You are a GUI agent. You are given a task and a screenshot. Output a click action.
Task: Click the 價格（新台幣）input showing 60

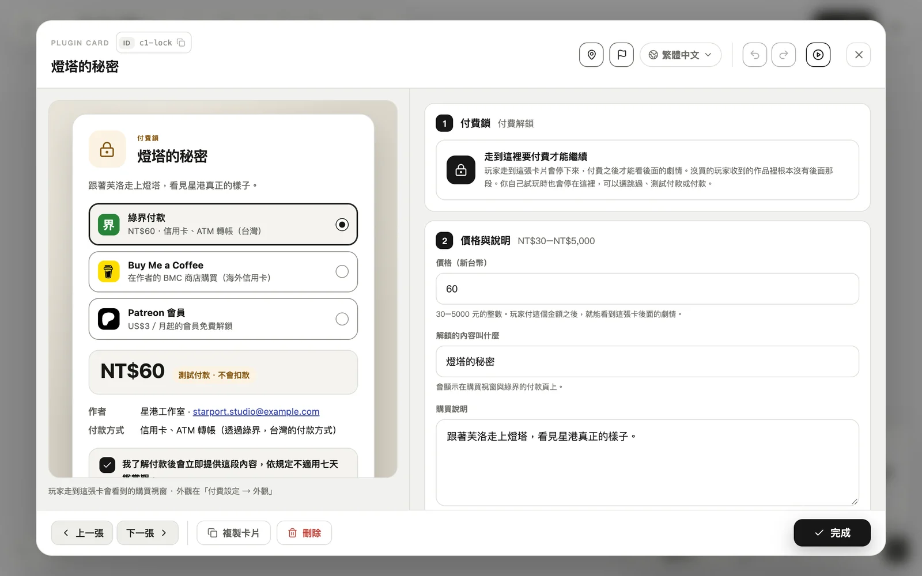[x=647, y=289]
